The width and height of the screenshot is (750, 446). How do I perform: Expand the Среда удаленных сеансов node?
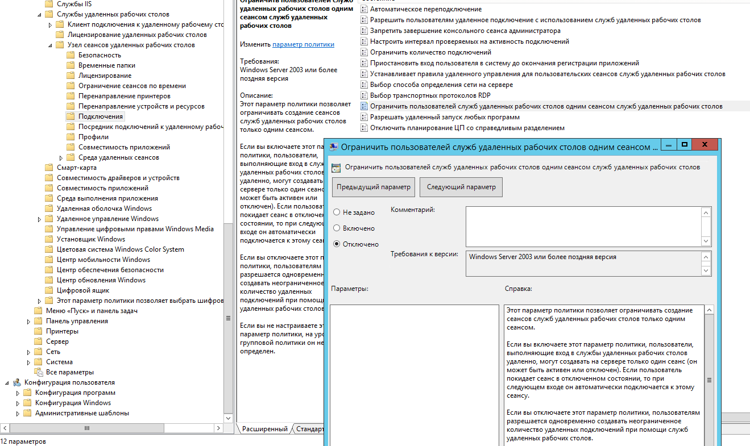(61, 157)
